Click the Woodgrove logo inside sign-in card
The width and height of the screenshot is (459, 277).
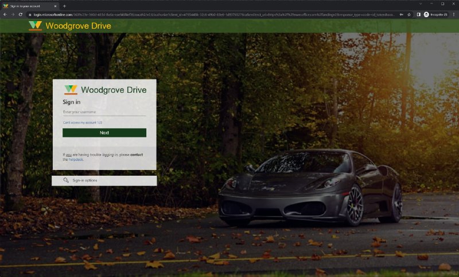click(x=71, y=90)
